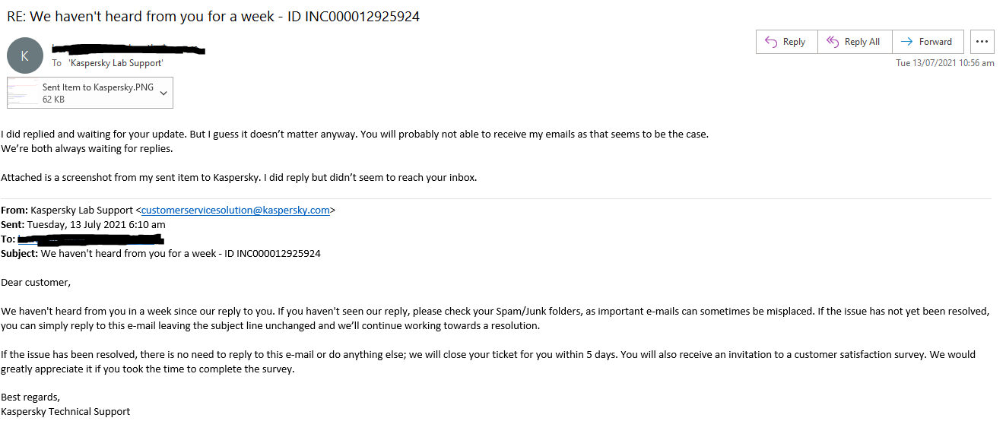Click the 'Kaspersky Technical Support' signature
1006x437 pixels.
[x=65, y=412]
